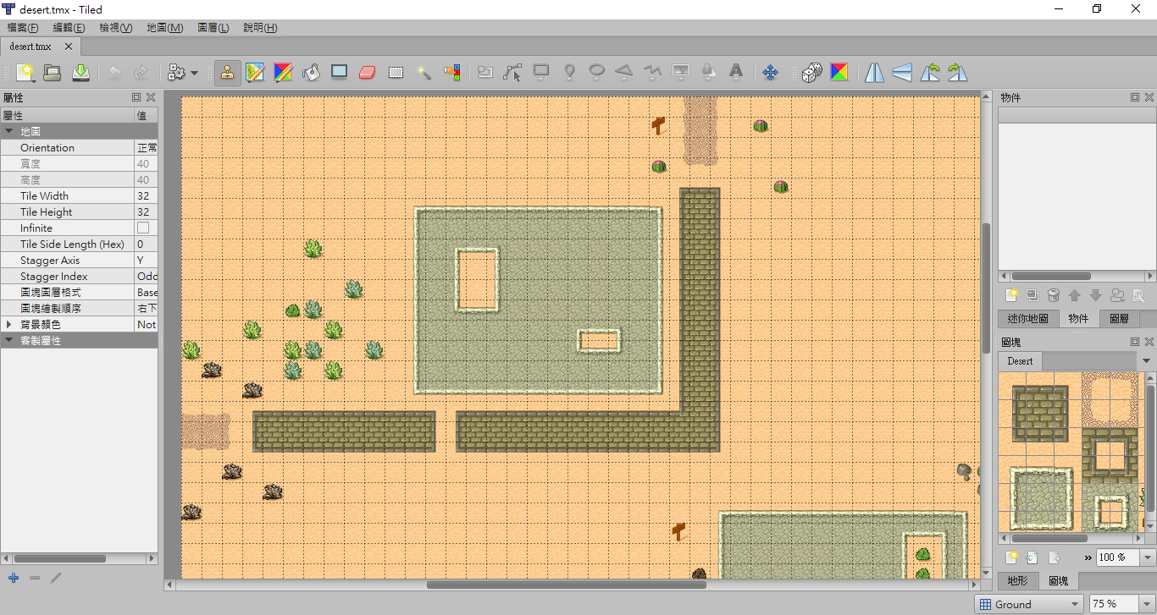Select the Wang Brush tool

click(283, 73)
